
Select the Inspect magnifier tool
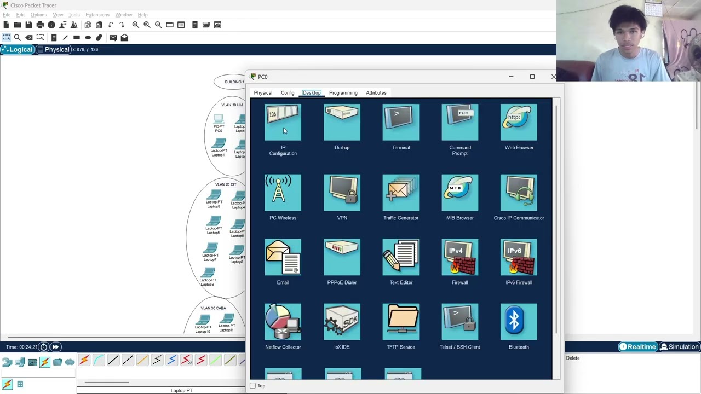18,37
